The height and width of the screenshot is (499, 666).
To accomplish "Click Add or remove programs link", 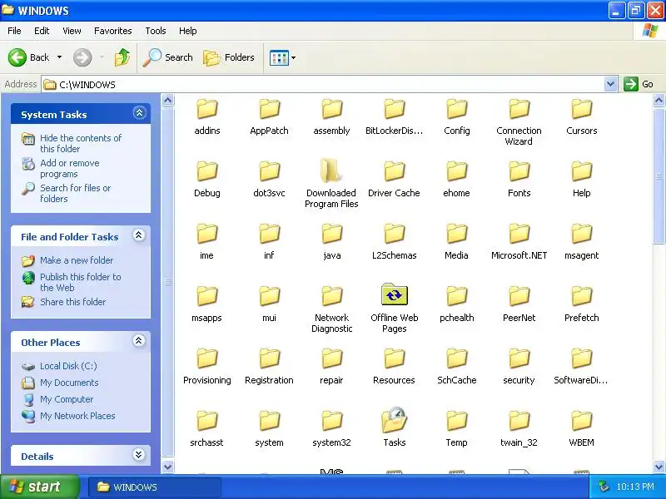I will tap(70, 169).
